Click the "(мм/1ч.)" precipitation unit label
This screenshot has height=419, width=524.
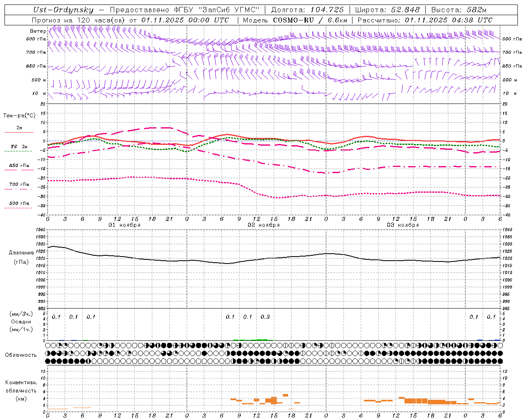pos(21,329)
